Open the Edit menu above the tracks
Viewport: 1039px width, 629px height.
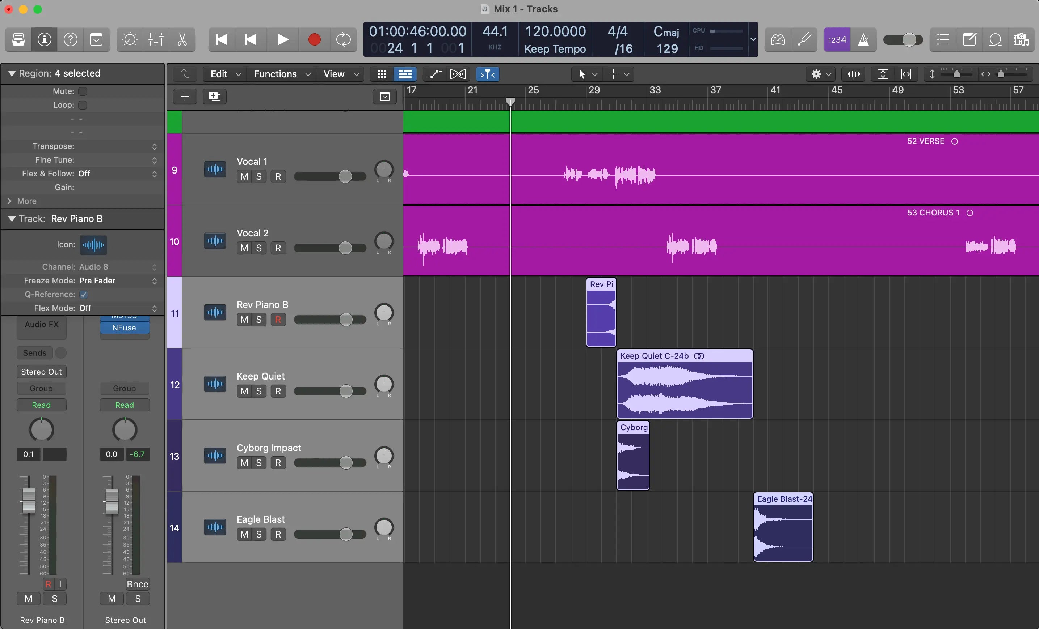click(223, 74)
